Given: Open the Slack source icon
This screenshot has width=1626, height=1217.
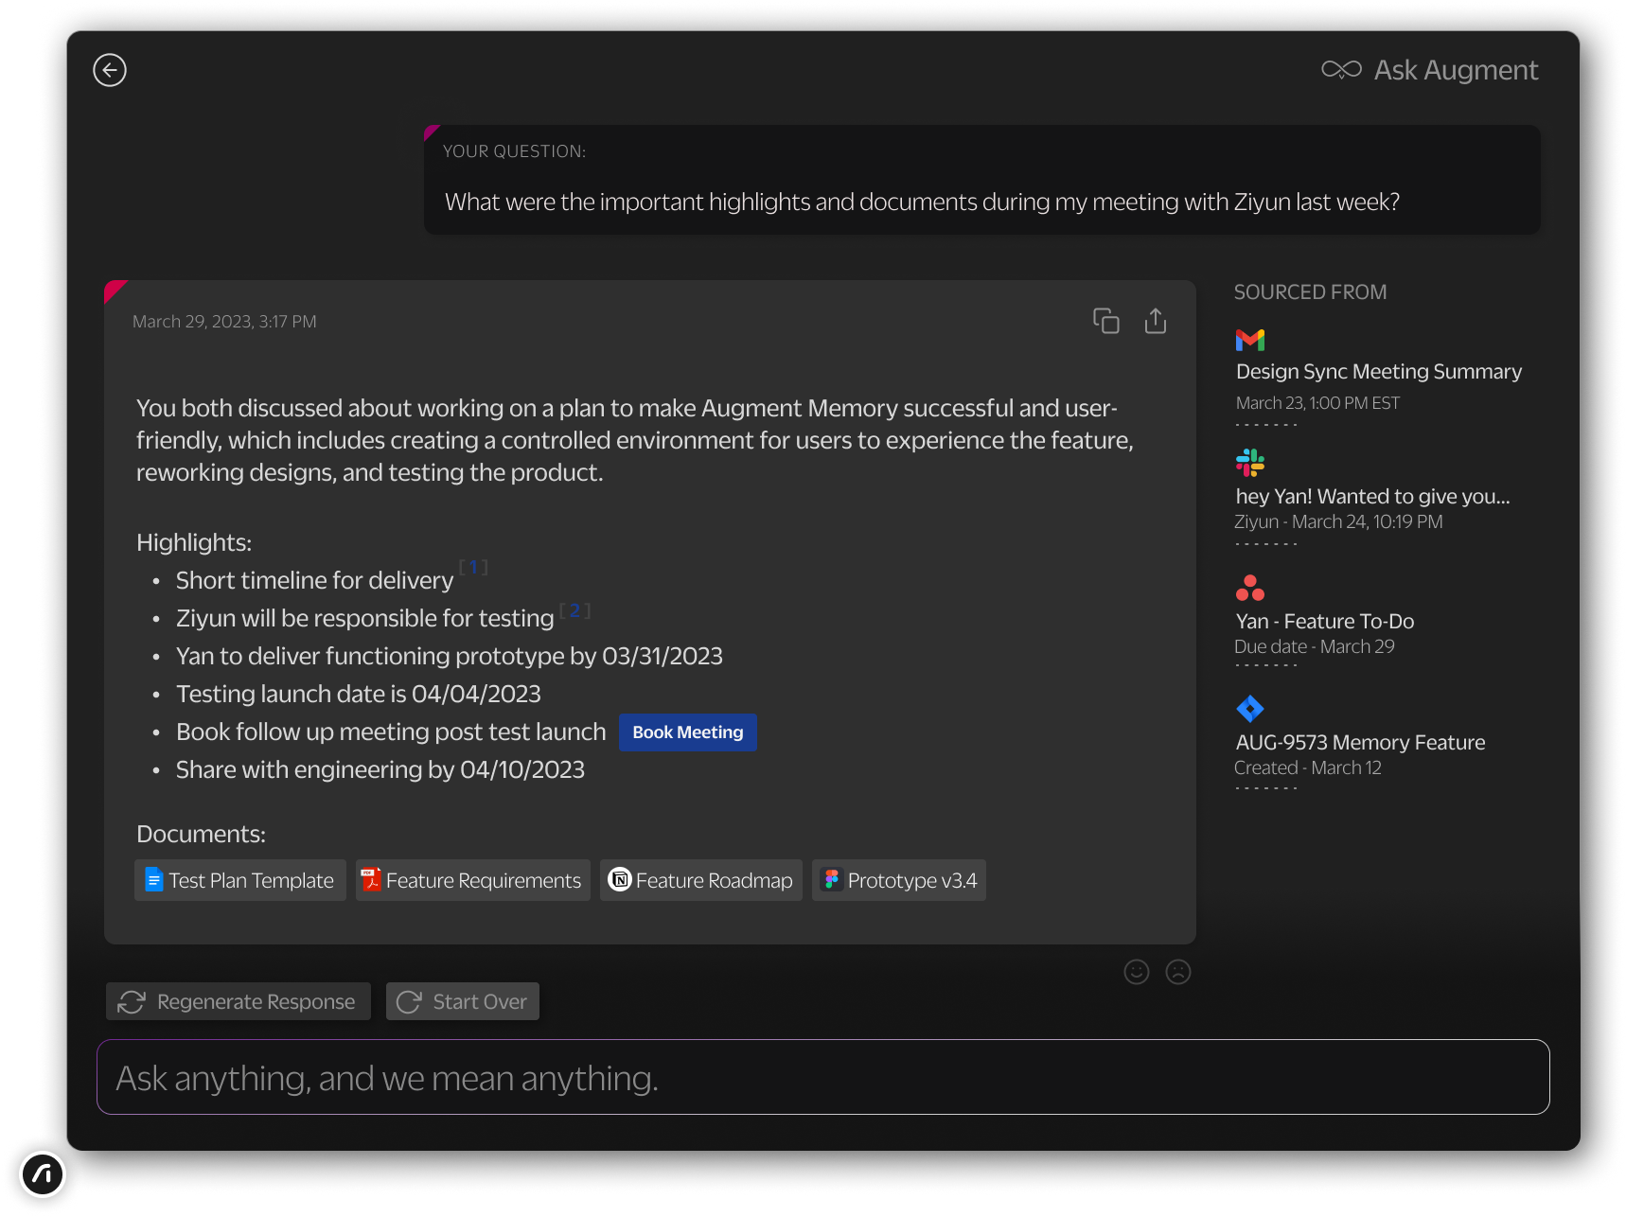Looking at the screenshot, I should point(1250,463).
